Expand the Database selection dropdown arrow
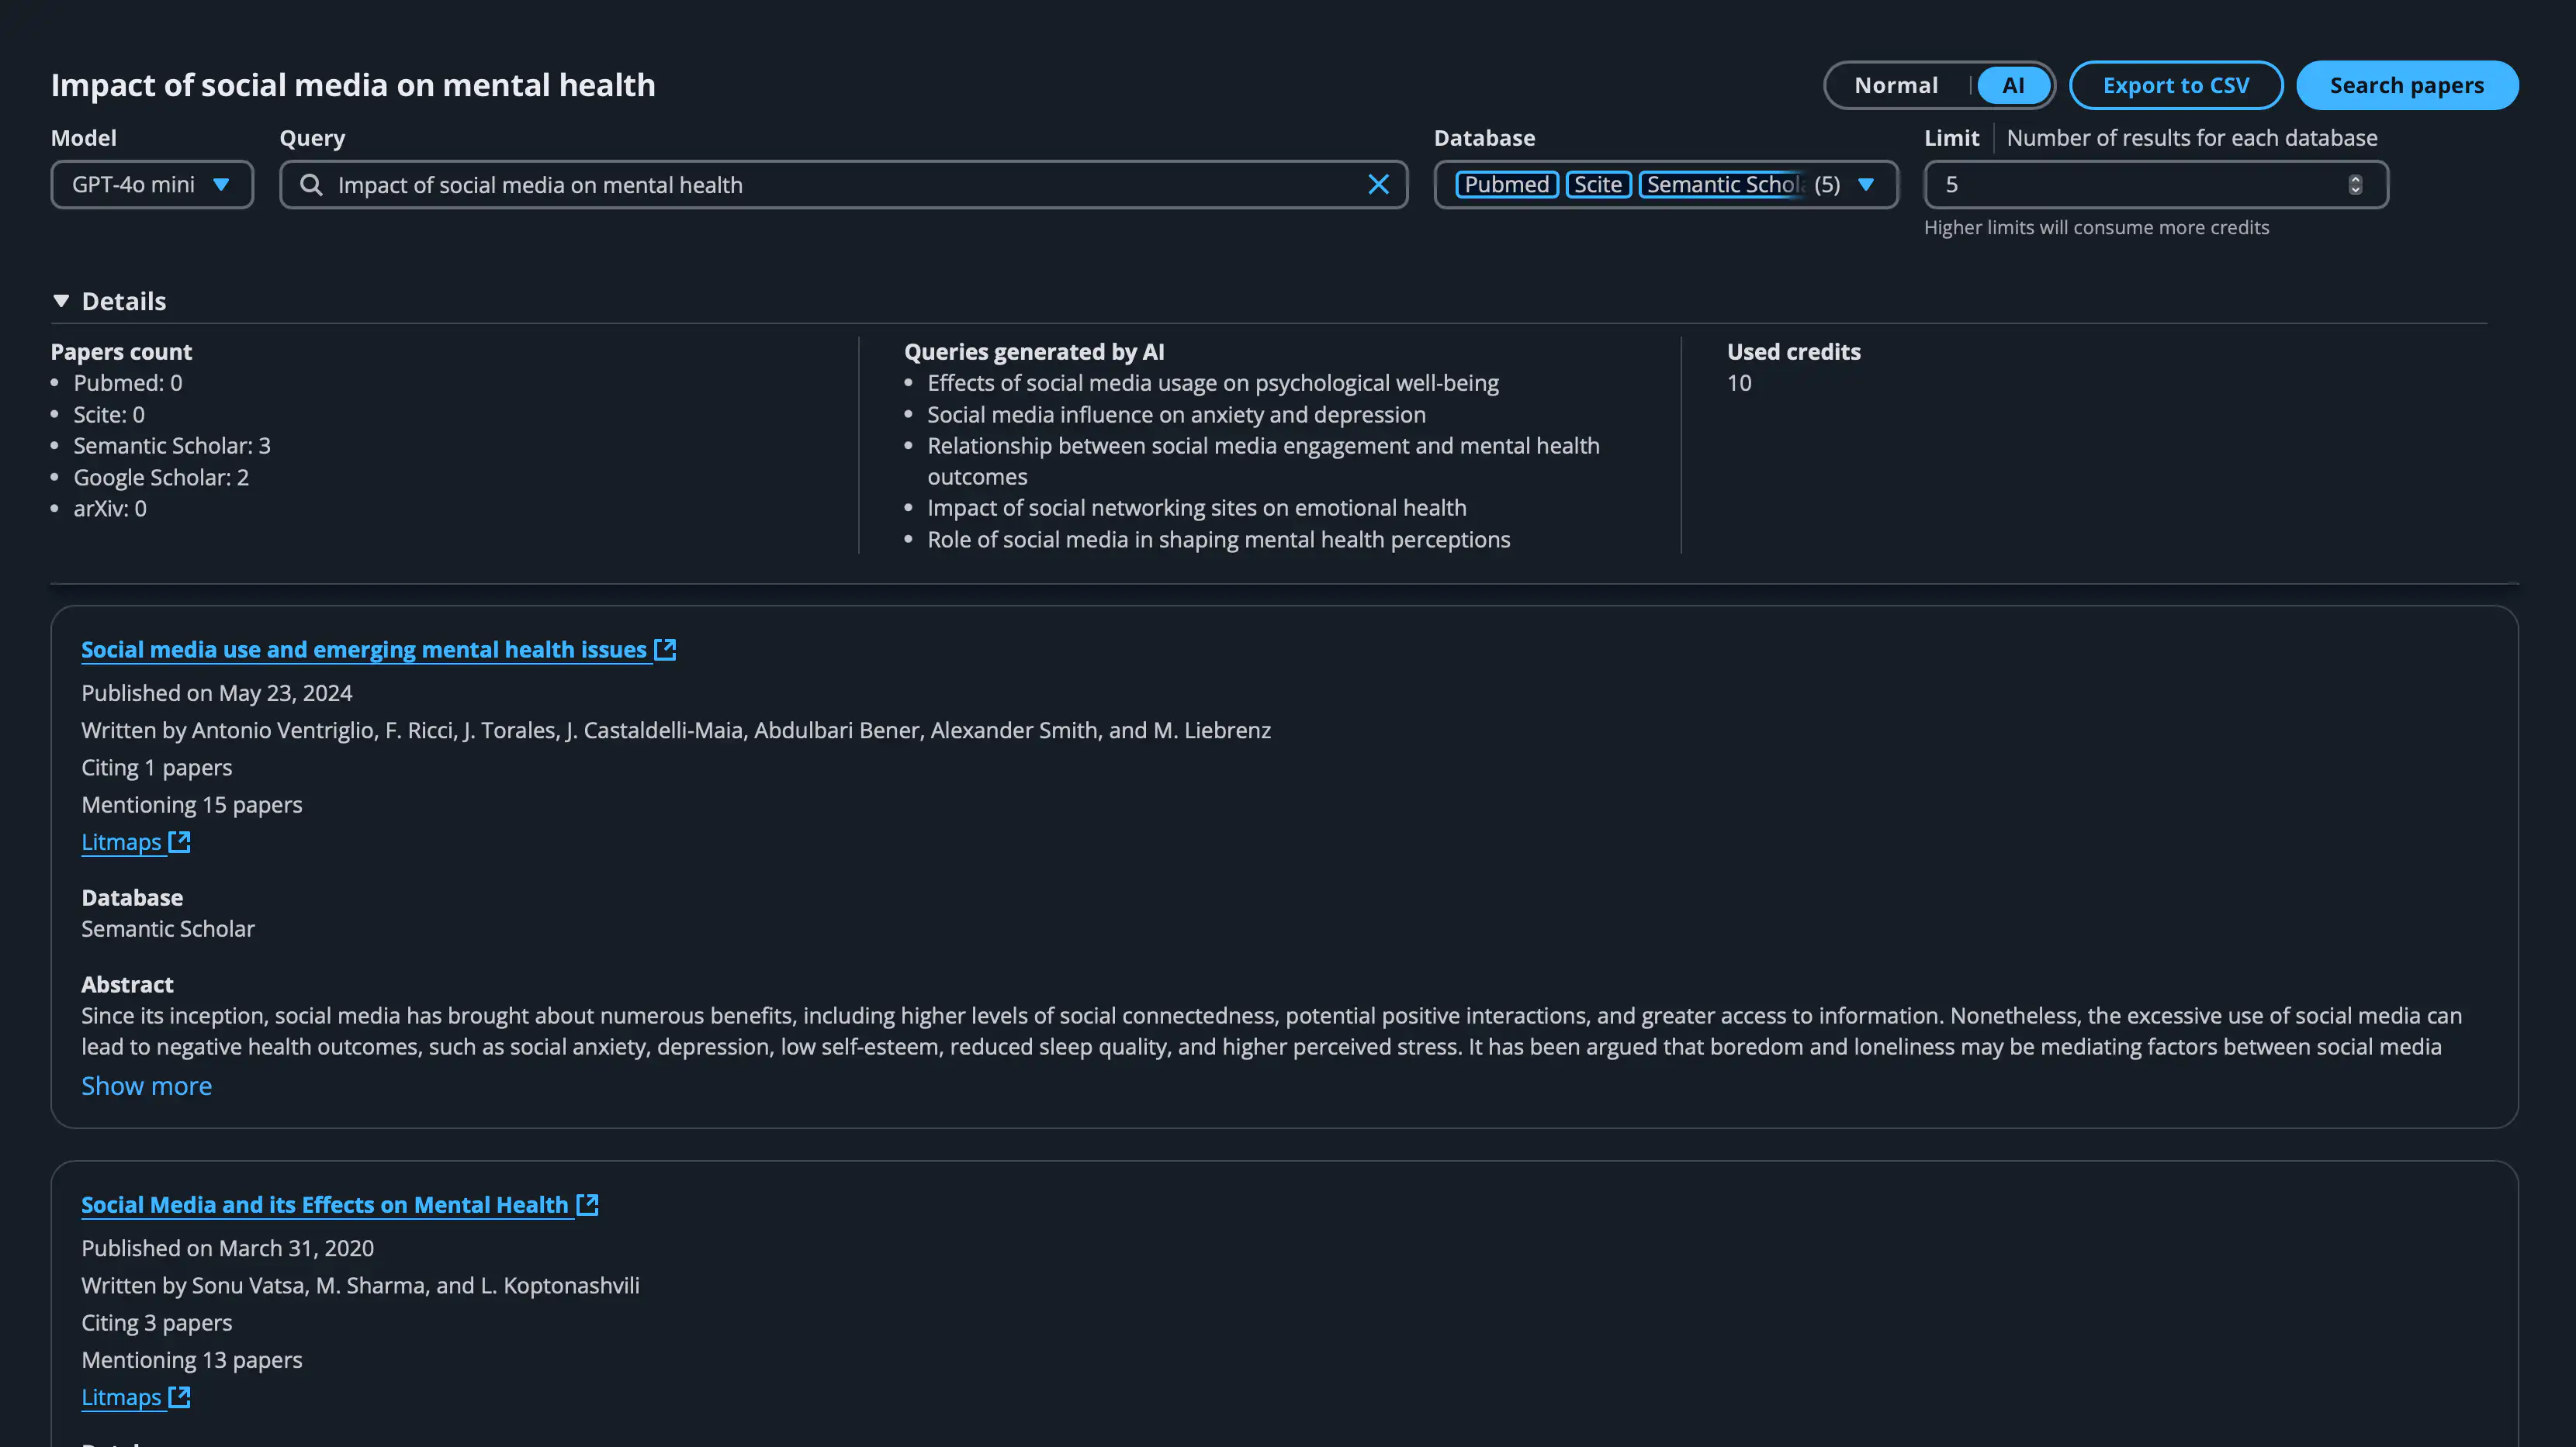This screenshot has width=2576, height=1447. coord(1865,185)
